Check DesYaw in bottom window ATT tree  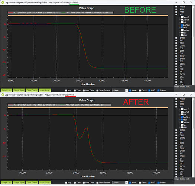[x=182, y=122]
